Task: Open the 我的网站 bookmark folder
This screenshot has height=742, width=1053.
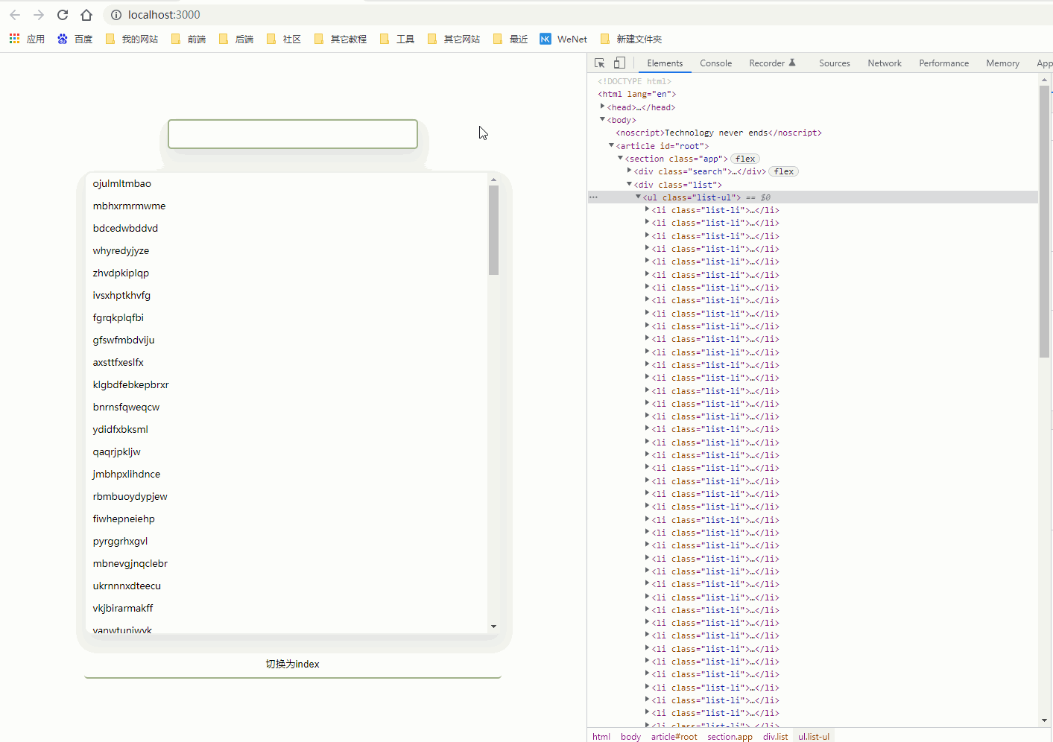Action: click(x=132, y=39)
